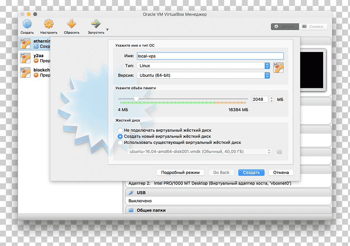Click the Запустить green arrow icon
350x246 pixels.
pos(96,24)
